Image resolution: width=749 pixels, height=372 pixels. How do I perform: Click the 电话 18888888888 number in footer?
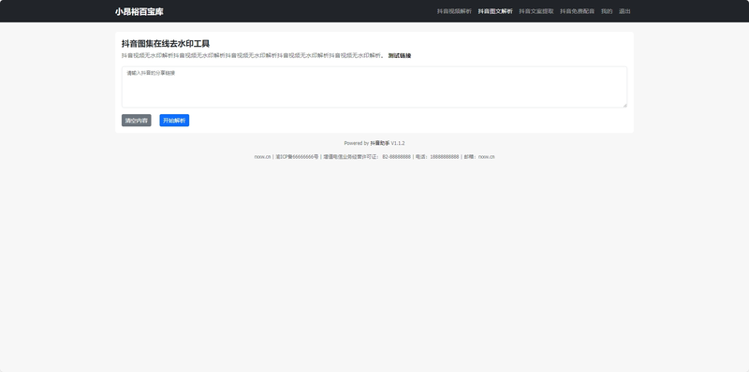coord(444,157)
